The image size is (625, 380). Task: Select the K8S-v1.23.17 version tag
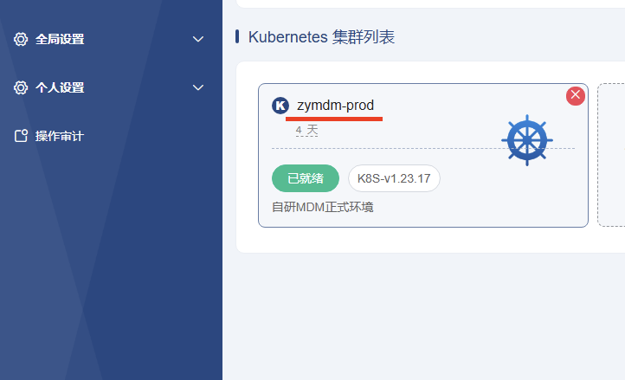click(x=394, y=178)
